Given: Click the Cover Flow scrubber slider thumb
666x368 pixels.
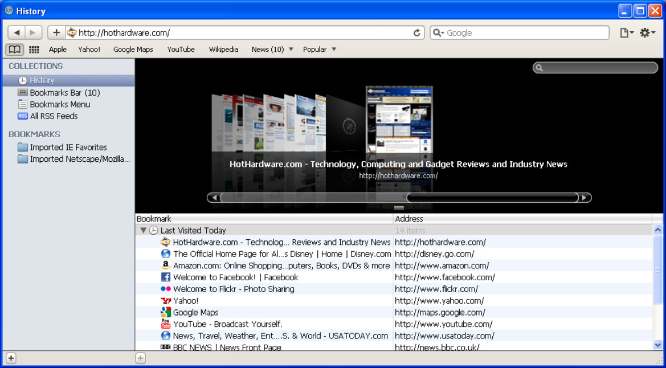Looking at the screenshot, I should pos(493,198).
